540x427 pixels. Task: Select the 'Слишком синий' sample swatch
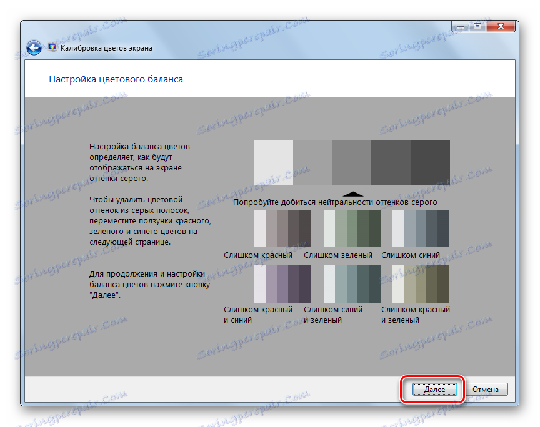click(x=421, y=228)
